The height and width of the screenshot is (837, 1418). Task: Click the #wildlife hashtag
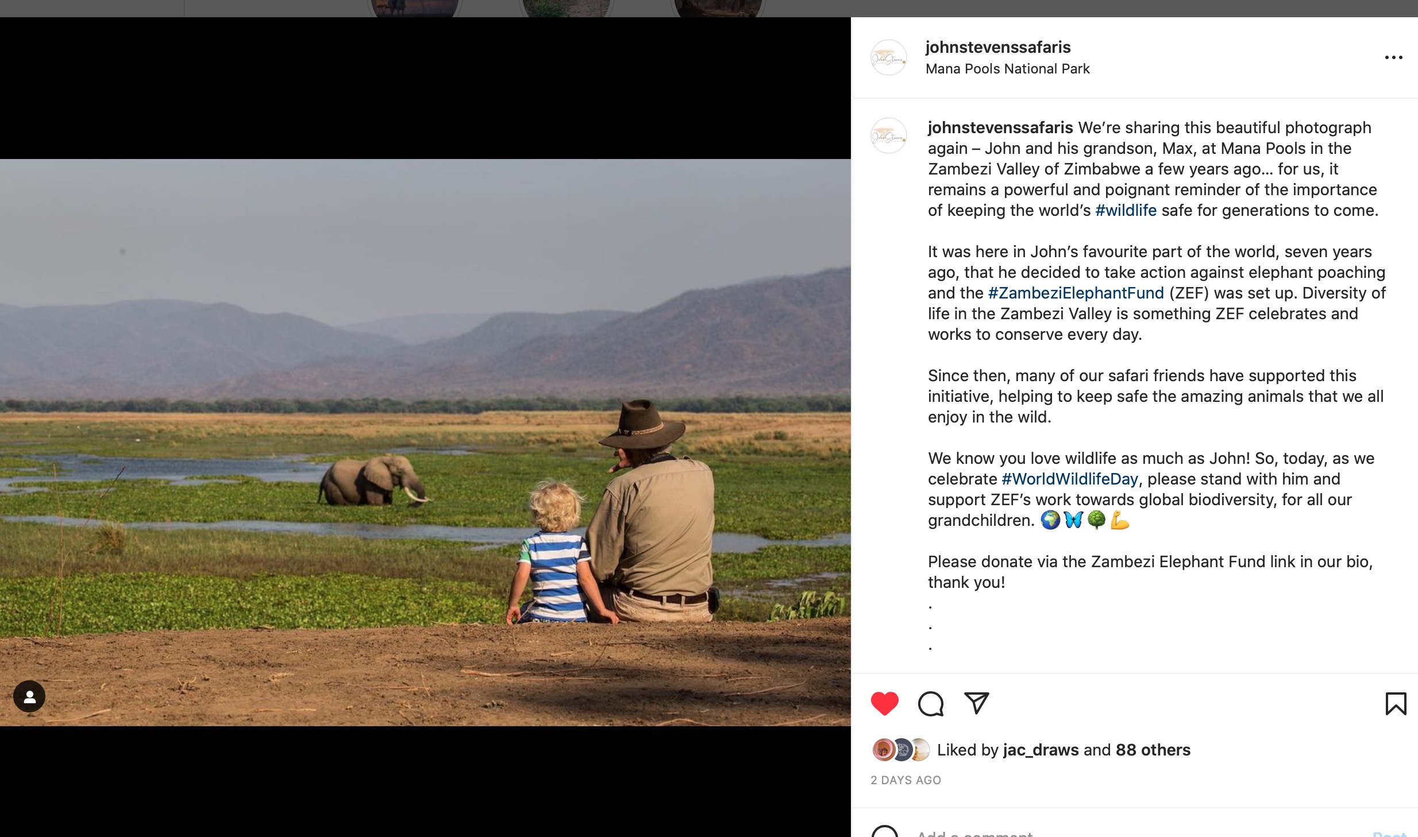(x=1126, y=210)
